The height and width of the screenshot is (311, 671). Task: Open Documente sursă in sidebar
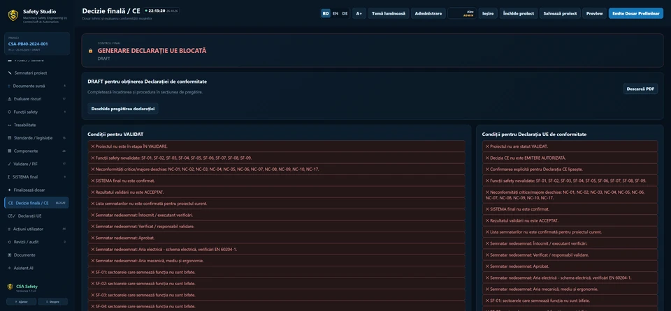37,86
